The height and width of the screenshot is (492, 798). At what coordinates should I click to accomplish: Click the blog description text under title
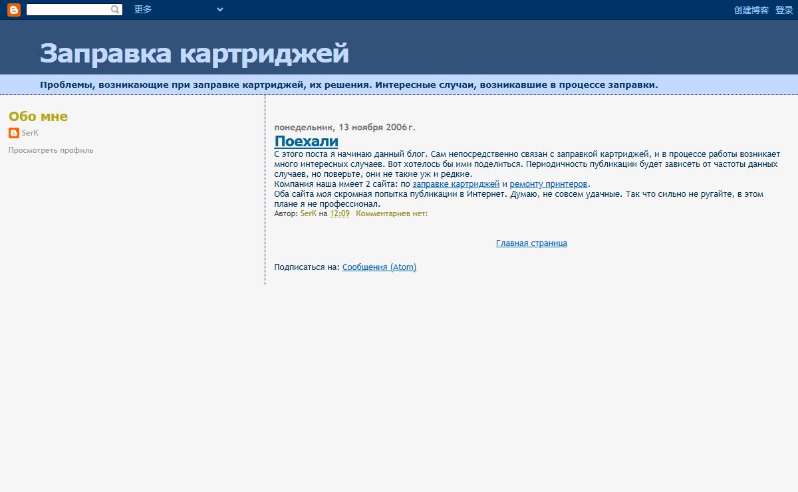(x=349, y=84)
